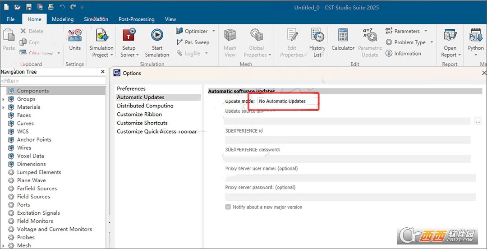Expand the Parameters dropdown arrow
This screenshot has width=487, height=249.
coord(426,31)
